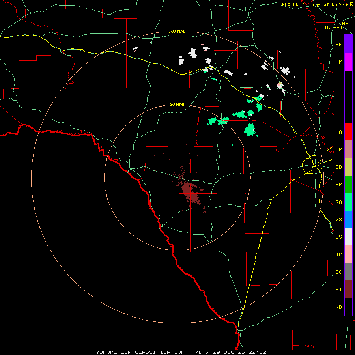
Task: Click the BI legend label
Action: point(338,290)
